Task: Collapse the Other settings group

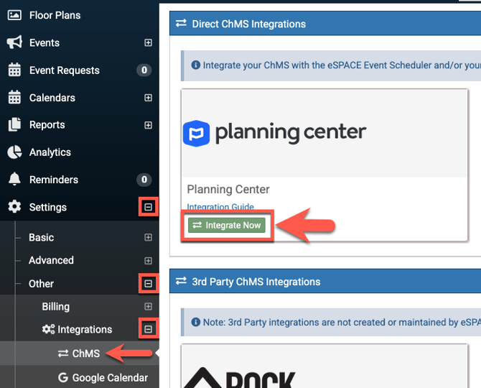Action: point(148,284)
